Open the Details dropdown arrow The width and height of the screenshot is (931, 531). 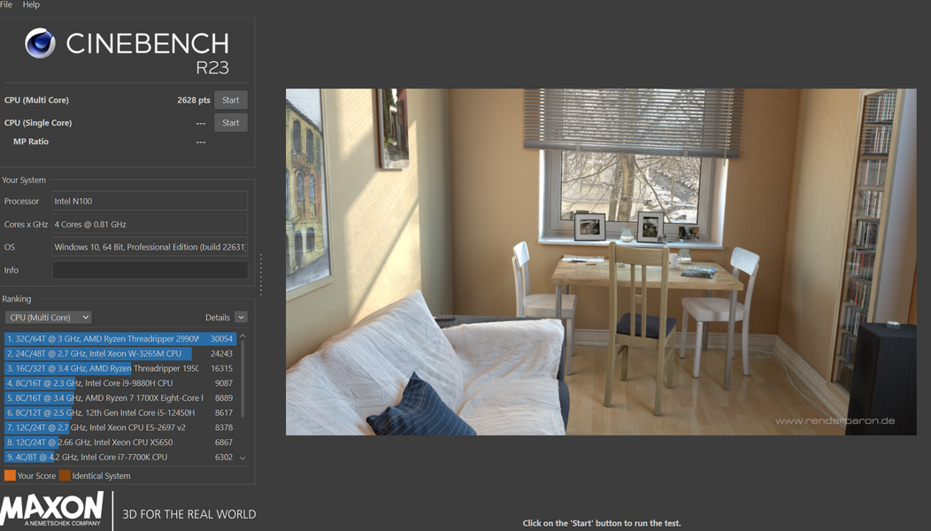coord(241,317)
